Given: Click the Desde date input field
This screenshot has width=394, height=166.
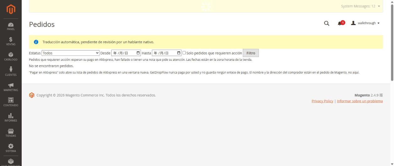Looking at the screenshot, I should (126, 53).
